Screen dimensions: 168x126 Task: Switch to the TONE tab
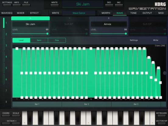pyautogui.click(x=133, y=13)
